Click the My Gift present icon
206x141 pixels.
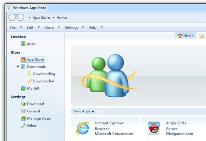[x=24, y=88]
